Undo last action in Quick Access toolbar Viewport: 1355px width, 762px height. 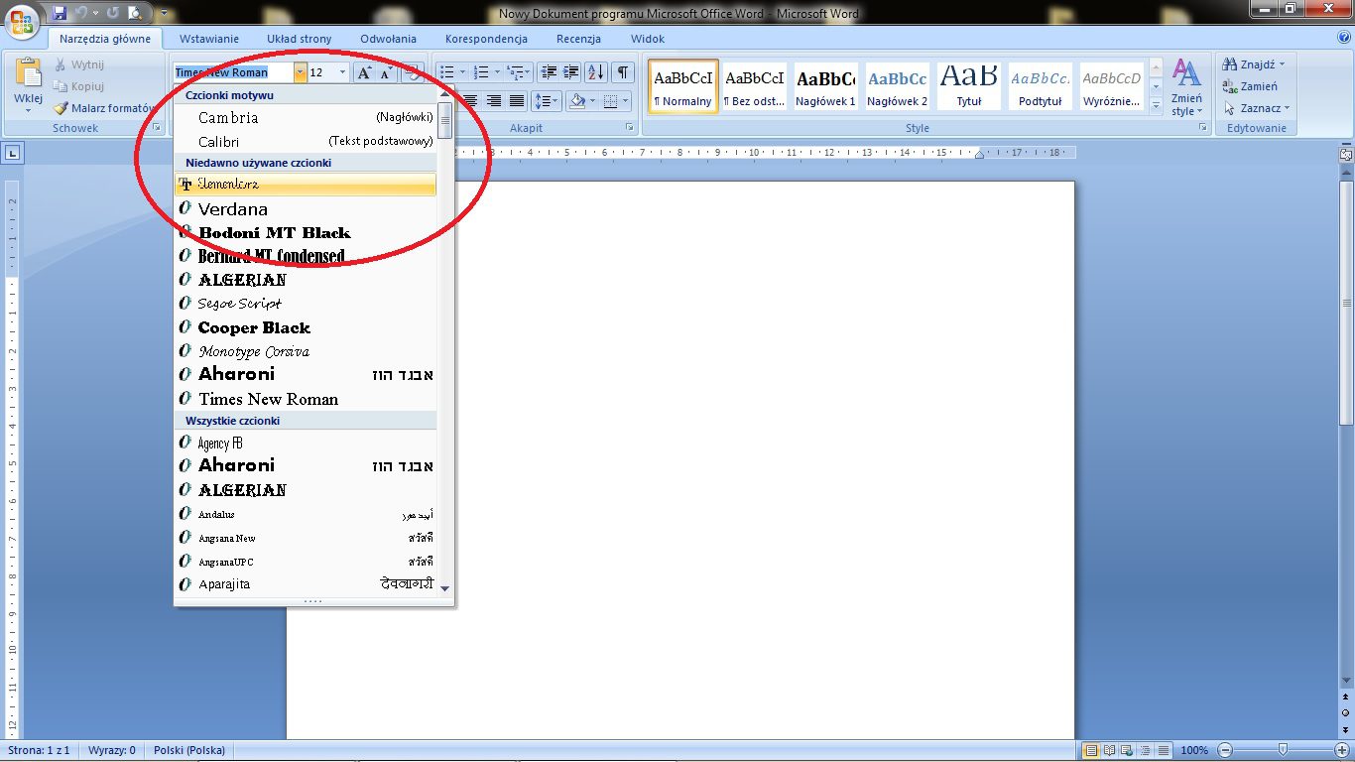80,14
